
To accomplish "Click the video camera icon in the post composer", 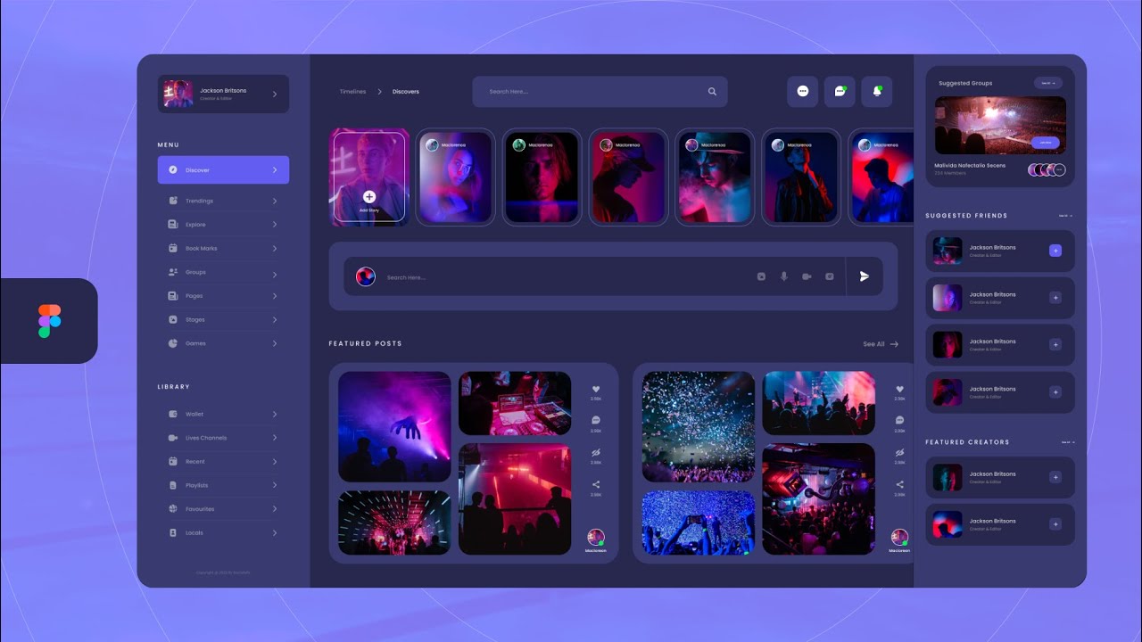I will (x=807, y=276).
